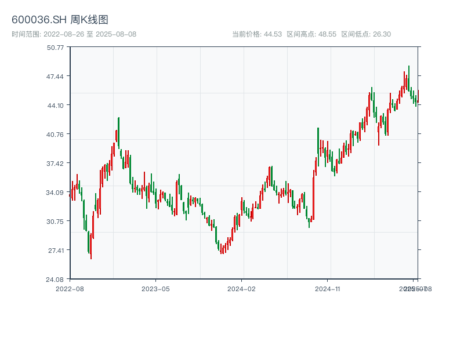The height and width of the screenshot is (348, 464).
Task: Click the chart title 600036.SH 周K线图
Action: 60,20
